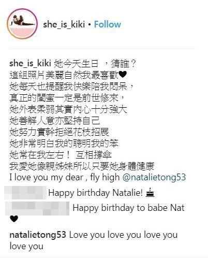Click the Follow link in header
The height and width of the screenshot is (258, 208).
[108, 24]
